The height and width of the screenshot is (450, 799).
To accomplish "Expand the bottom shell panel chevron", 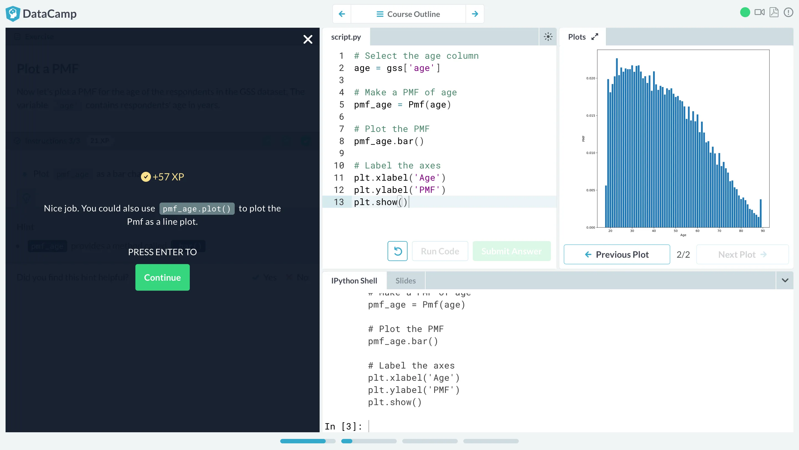I will coord(785,280).
